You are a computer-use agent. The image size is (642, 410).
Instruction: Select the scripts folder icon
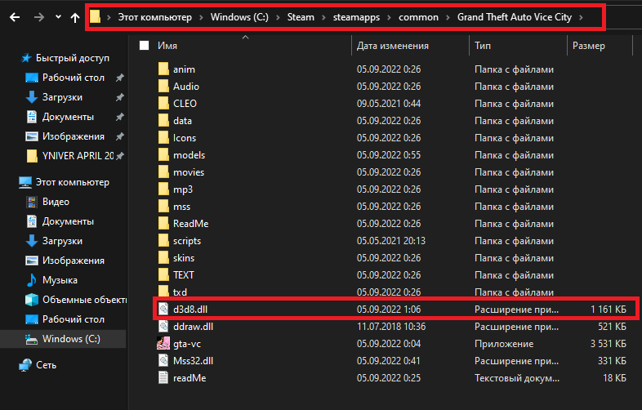point(163,241)
